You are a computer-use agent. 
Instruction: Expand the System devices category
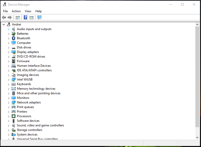[9, 135]
